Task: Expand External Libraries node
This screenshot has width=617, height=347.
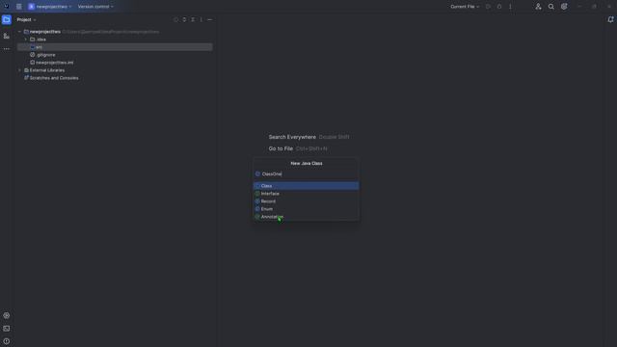Action: 19,70
